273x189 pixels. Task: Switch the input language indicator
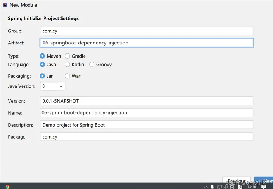tap(232, 186)
